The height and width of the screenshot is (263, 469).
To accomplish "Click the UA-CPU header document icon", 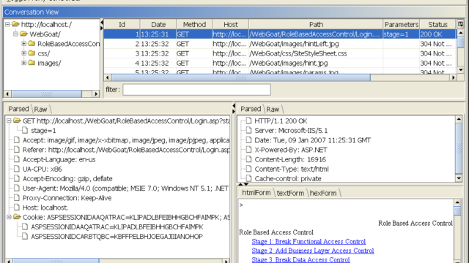I will tap(17, 169).
